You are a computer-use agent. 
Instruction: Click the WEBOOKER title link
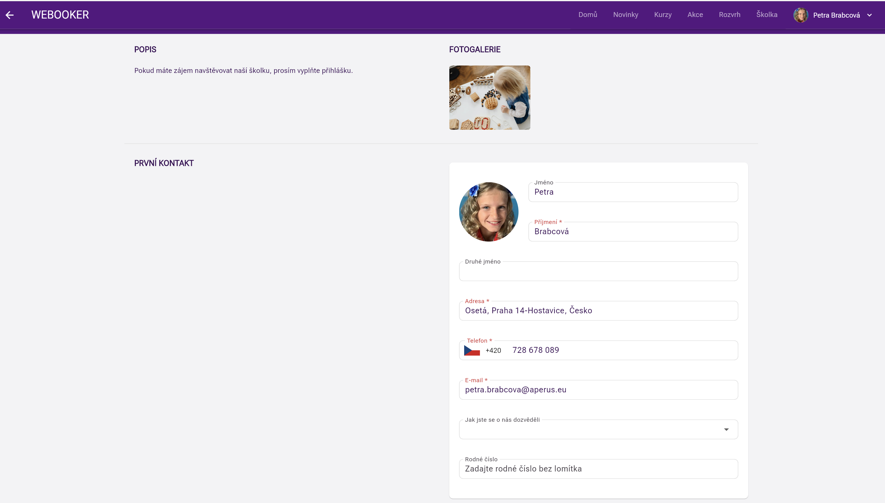60,15
